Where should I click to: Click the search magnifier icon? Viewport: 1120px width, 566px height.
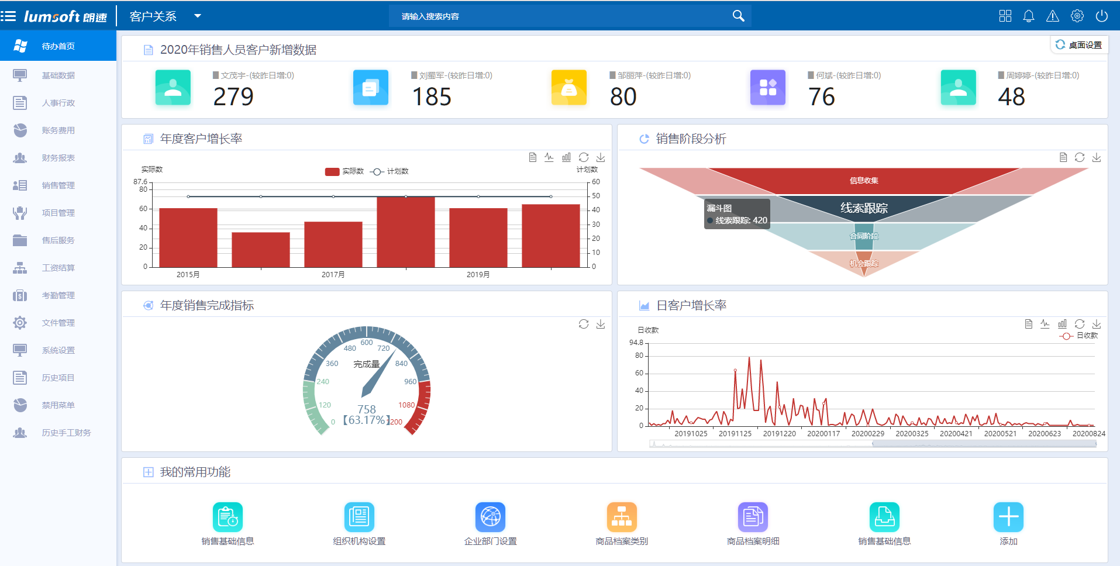coord(738,16)
